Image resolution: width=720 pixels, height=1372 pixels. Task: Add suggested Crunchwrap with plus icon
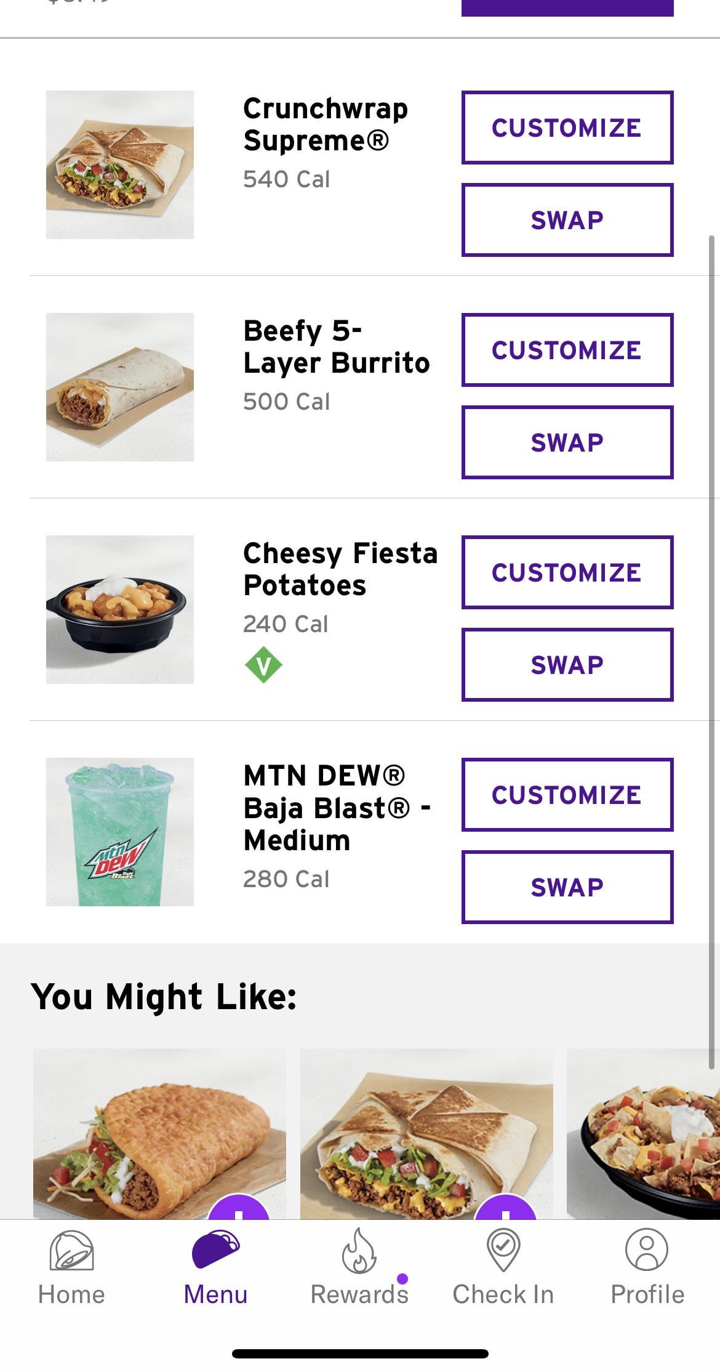(505, 1209)
